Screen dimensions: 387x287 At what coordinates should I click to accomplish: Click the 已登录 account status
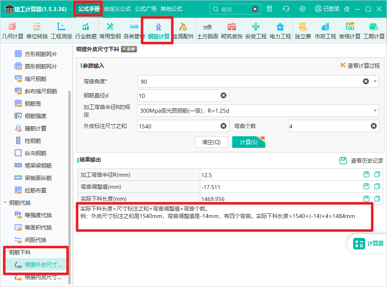(327, 9)
